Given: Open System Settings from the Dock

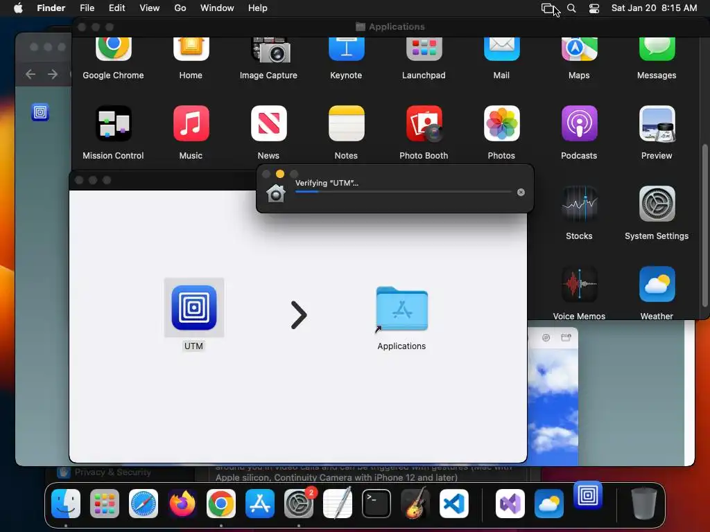Looking at the screenshot, I should tap(299, 504).
